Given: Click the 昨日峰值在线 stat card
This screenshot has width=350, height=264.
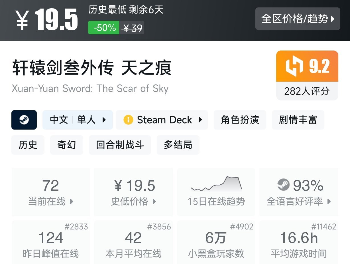Looking at the screenshot, I should click(51, 242).
